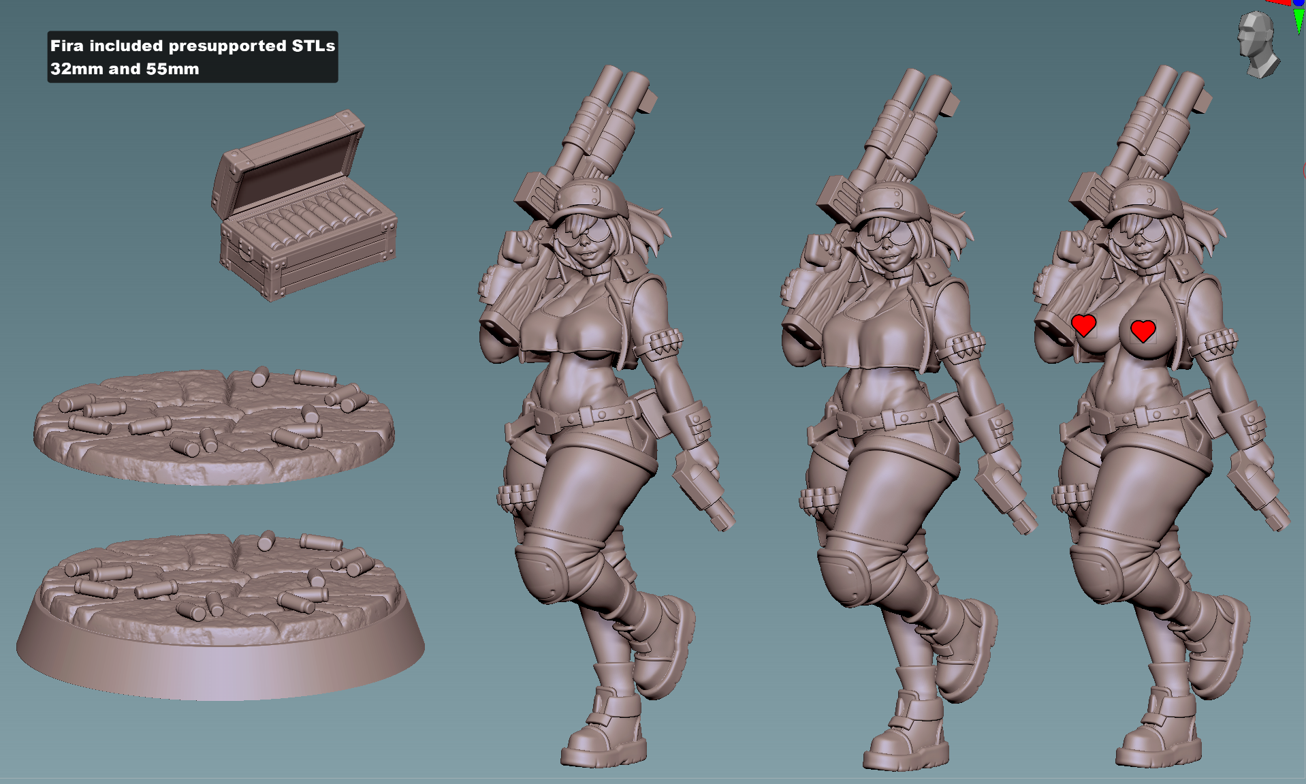Click the "32mm and 55mm" caption line
Screen dimensions: 1306x784
click(125, 69)
